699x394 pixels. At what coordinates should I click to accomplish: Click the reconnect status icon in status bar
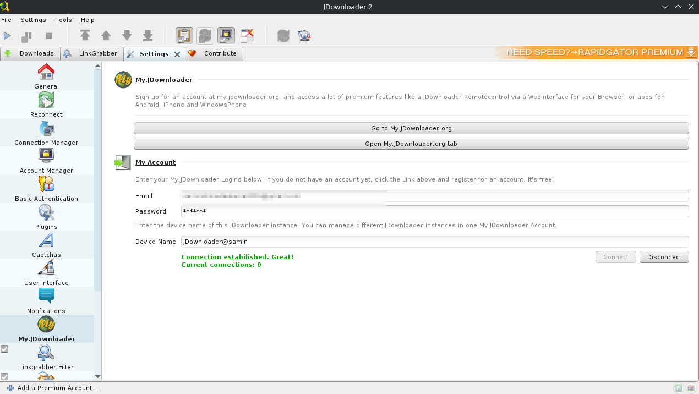679,388
